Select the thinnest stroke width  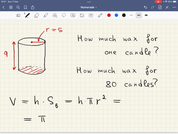(131, 15)
